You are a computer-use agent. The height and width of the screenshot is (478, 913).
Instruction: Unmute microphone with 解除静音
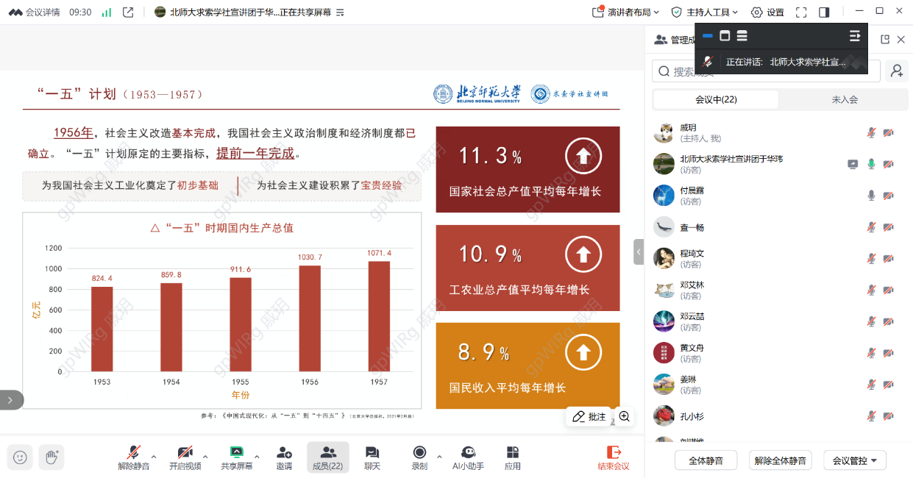pyautogui.click(x=133, y=457)
